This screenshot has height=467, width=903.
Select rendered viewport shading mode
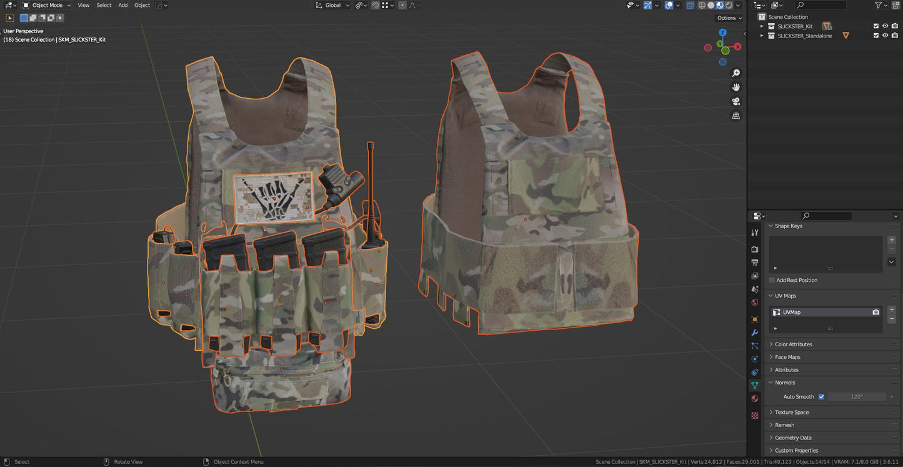pyautogui.click(x=729, y=5)
